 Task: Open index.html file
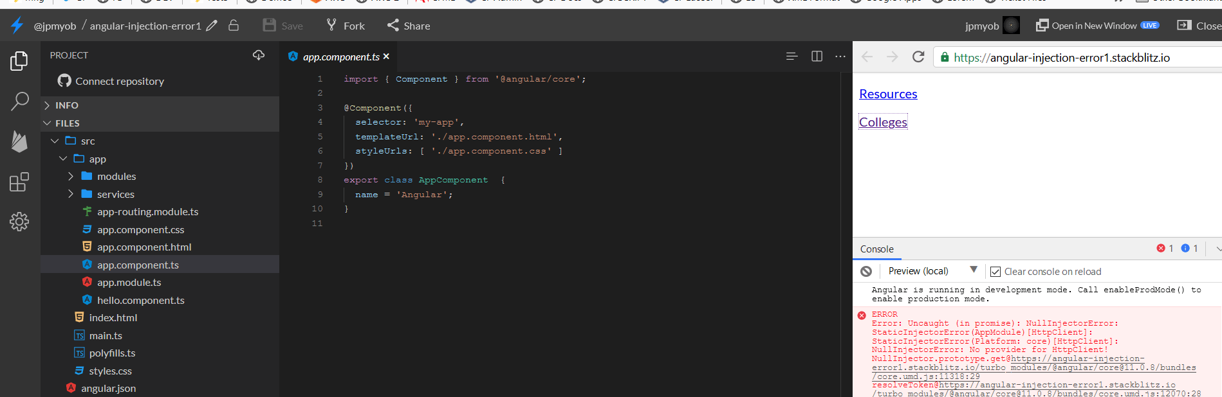tap(160, 317)
